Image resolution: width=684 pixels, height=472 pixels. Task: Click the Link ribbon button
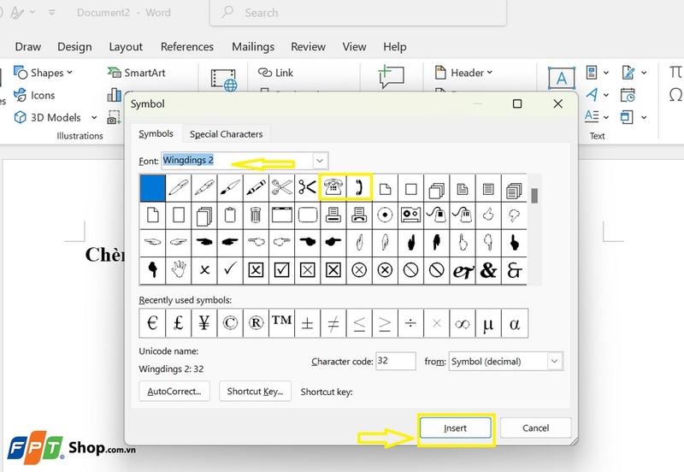point(275,73)
